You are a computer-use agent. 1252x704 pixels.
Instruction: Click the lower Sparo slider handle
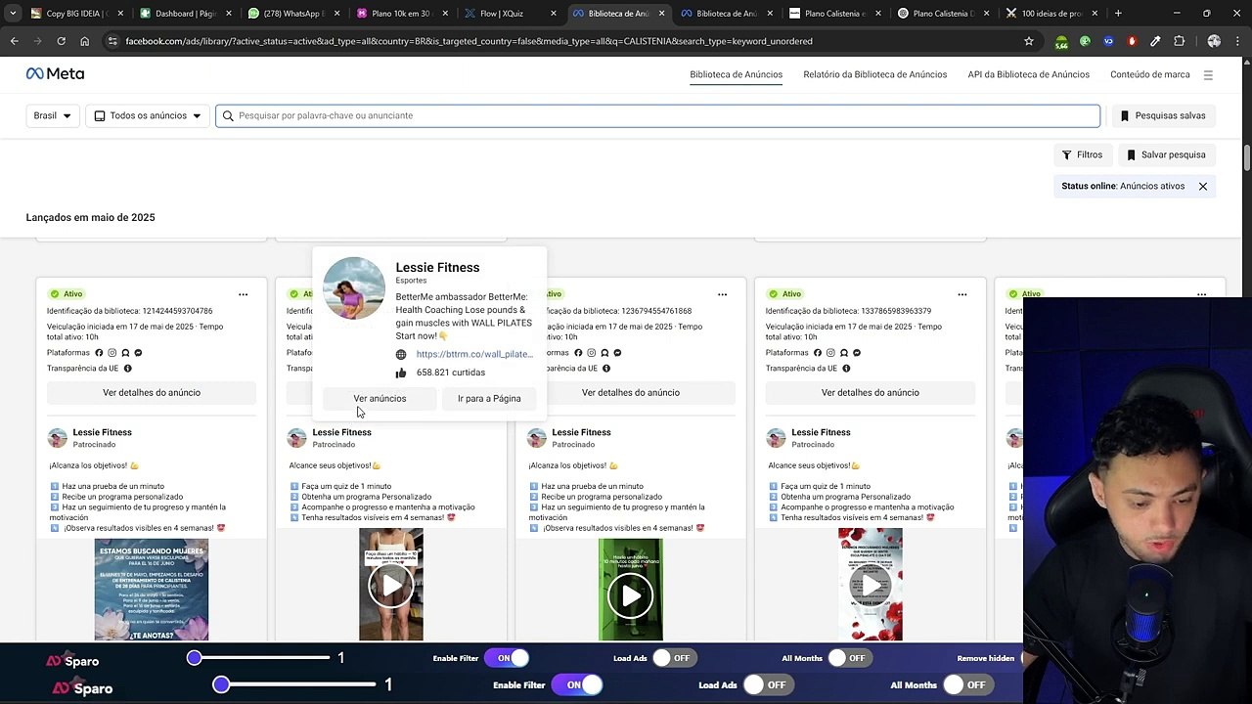point(221,685)
